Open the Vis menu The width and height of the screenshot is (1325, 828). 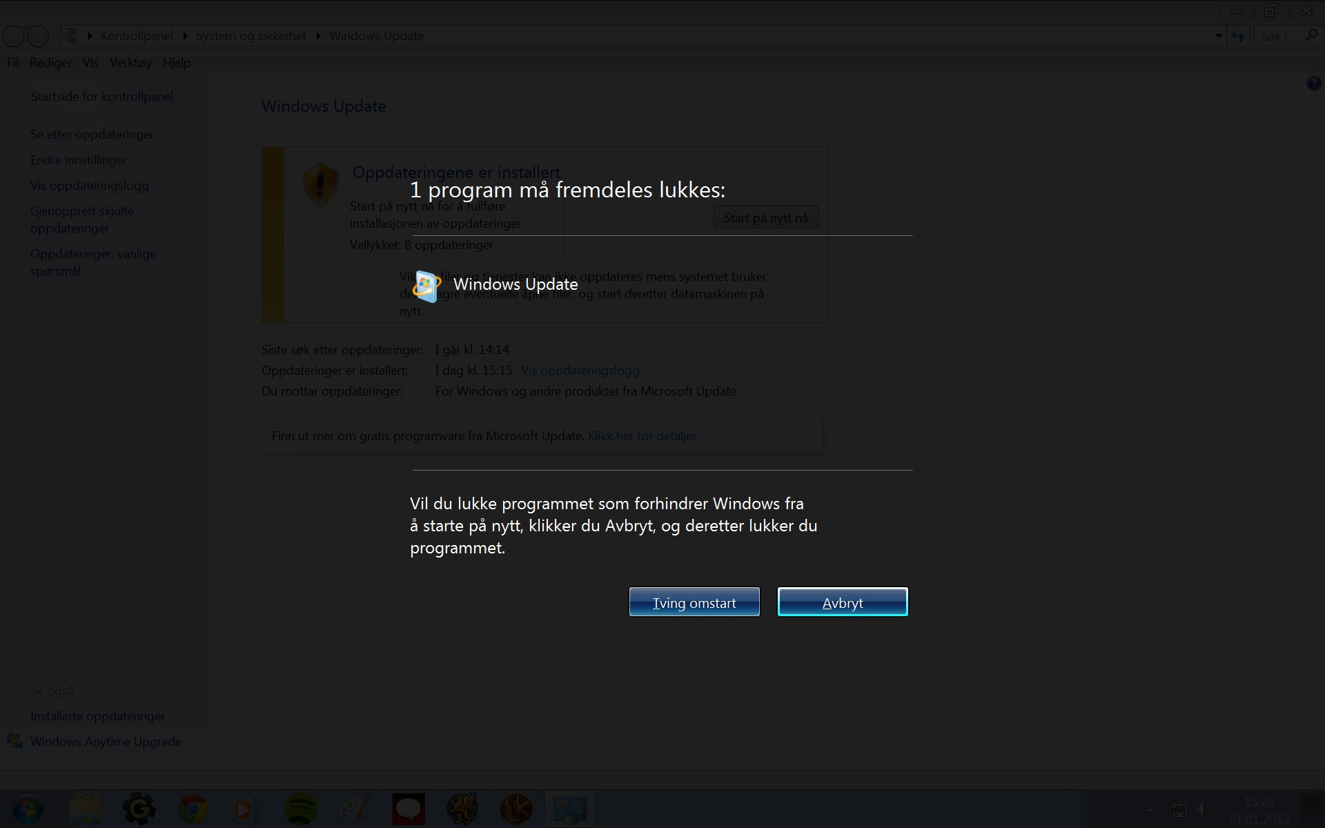90,63
